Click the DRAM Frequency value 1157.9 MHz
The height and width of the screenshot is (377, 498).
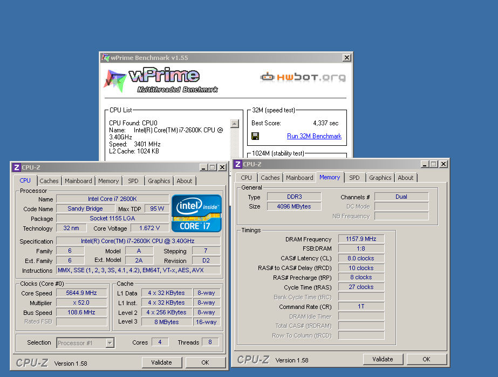click(x=361, y=239)
